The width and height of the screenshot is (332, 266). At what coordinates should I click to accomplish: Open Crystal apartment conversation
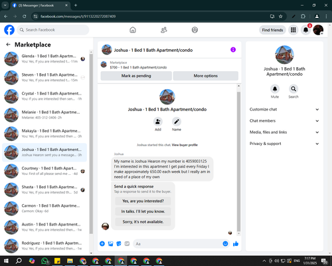click(44, 96)
